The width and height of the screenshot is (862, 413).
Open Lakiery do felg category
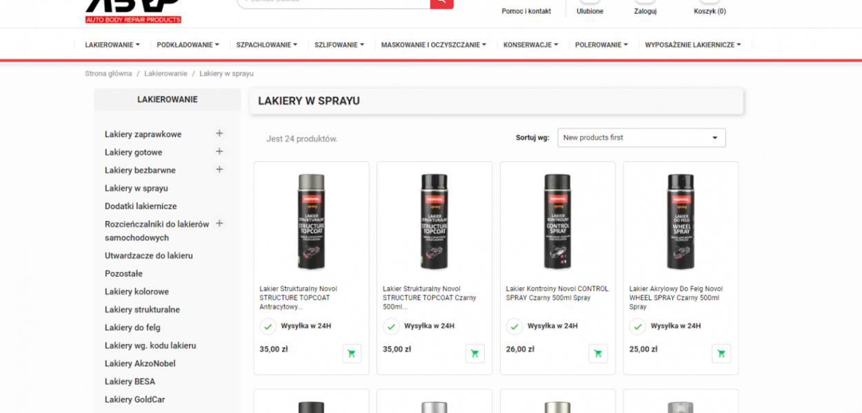[132, 328]
